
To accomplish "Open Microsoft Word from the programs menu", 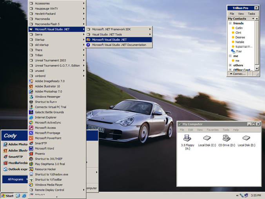I will point(44,148).
